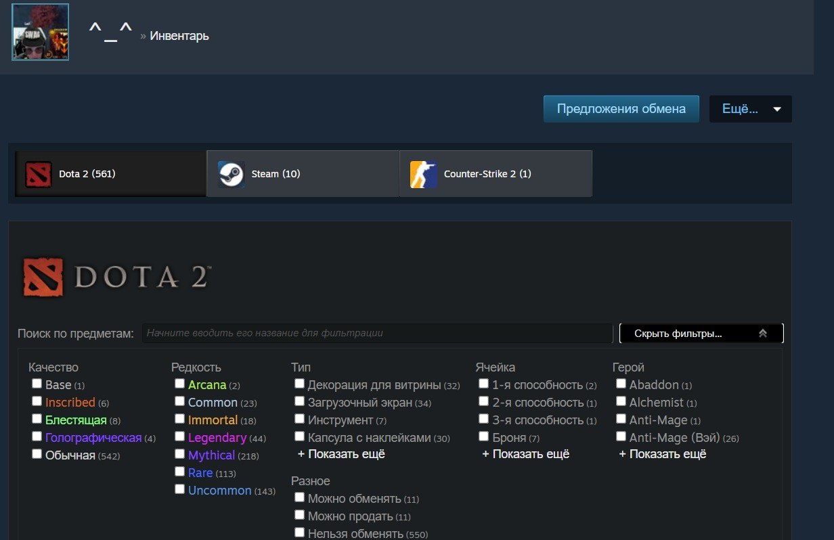Click the Steam logo icon in inventory tabs
834x540 pixels.
[231, 174]
